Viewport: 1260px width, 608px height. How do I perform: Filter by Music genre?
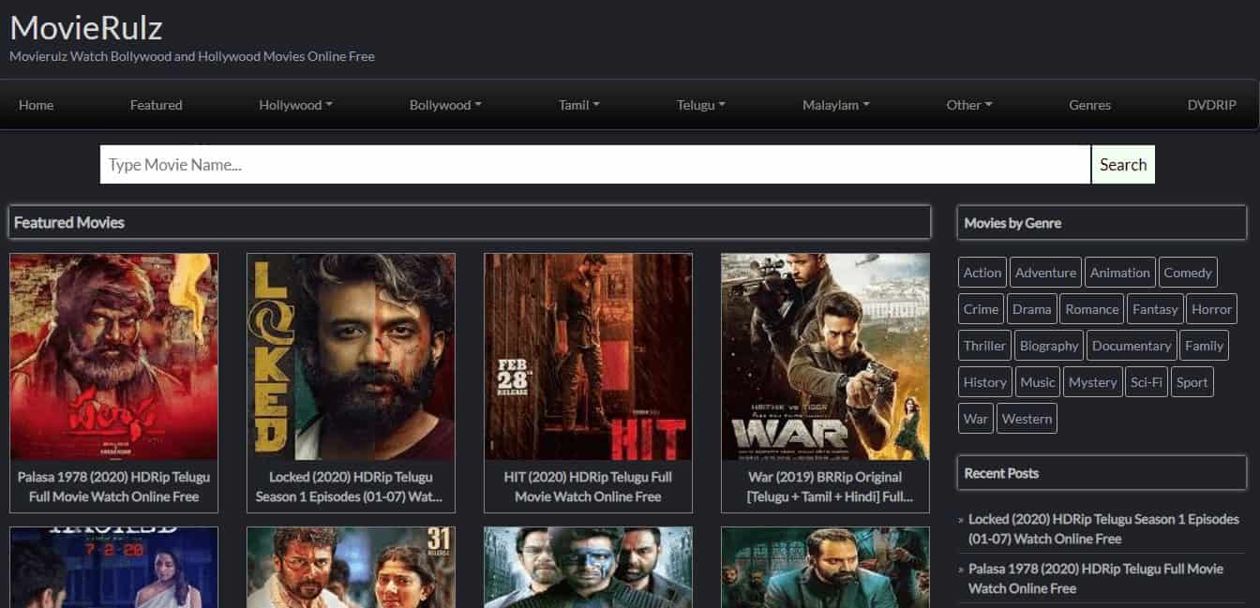click(x=1038, y=382)
